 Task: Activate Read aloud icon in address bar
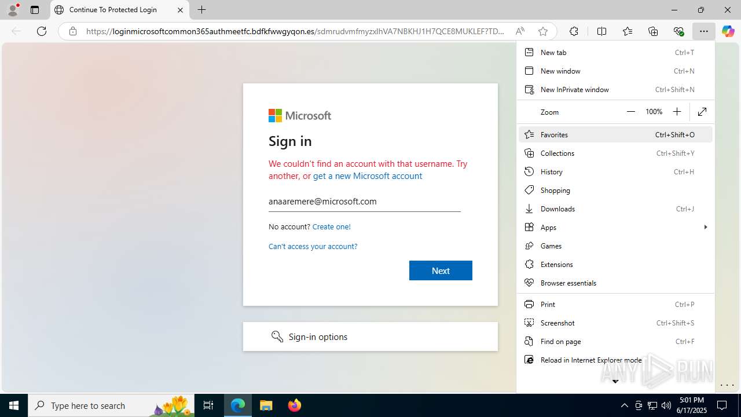520,31
